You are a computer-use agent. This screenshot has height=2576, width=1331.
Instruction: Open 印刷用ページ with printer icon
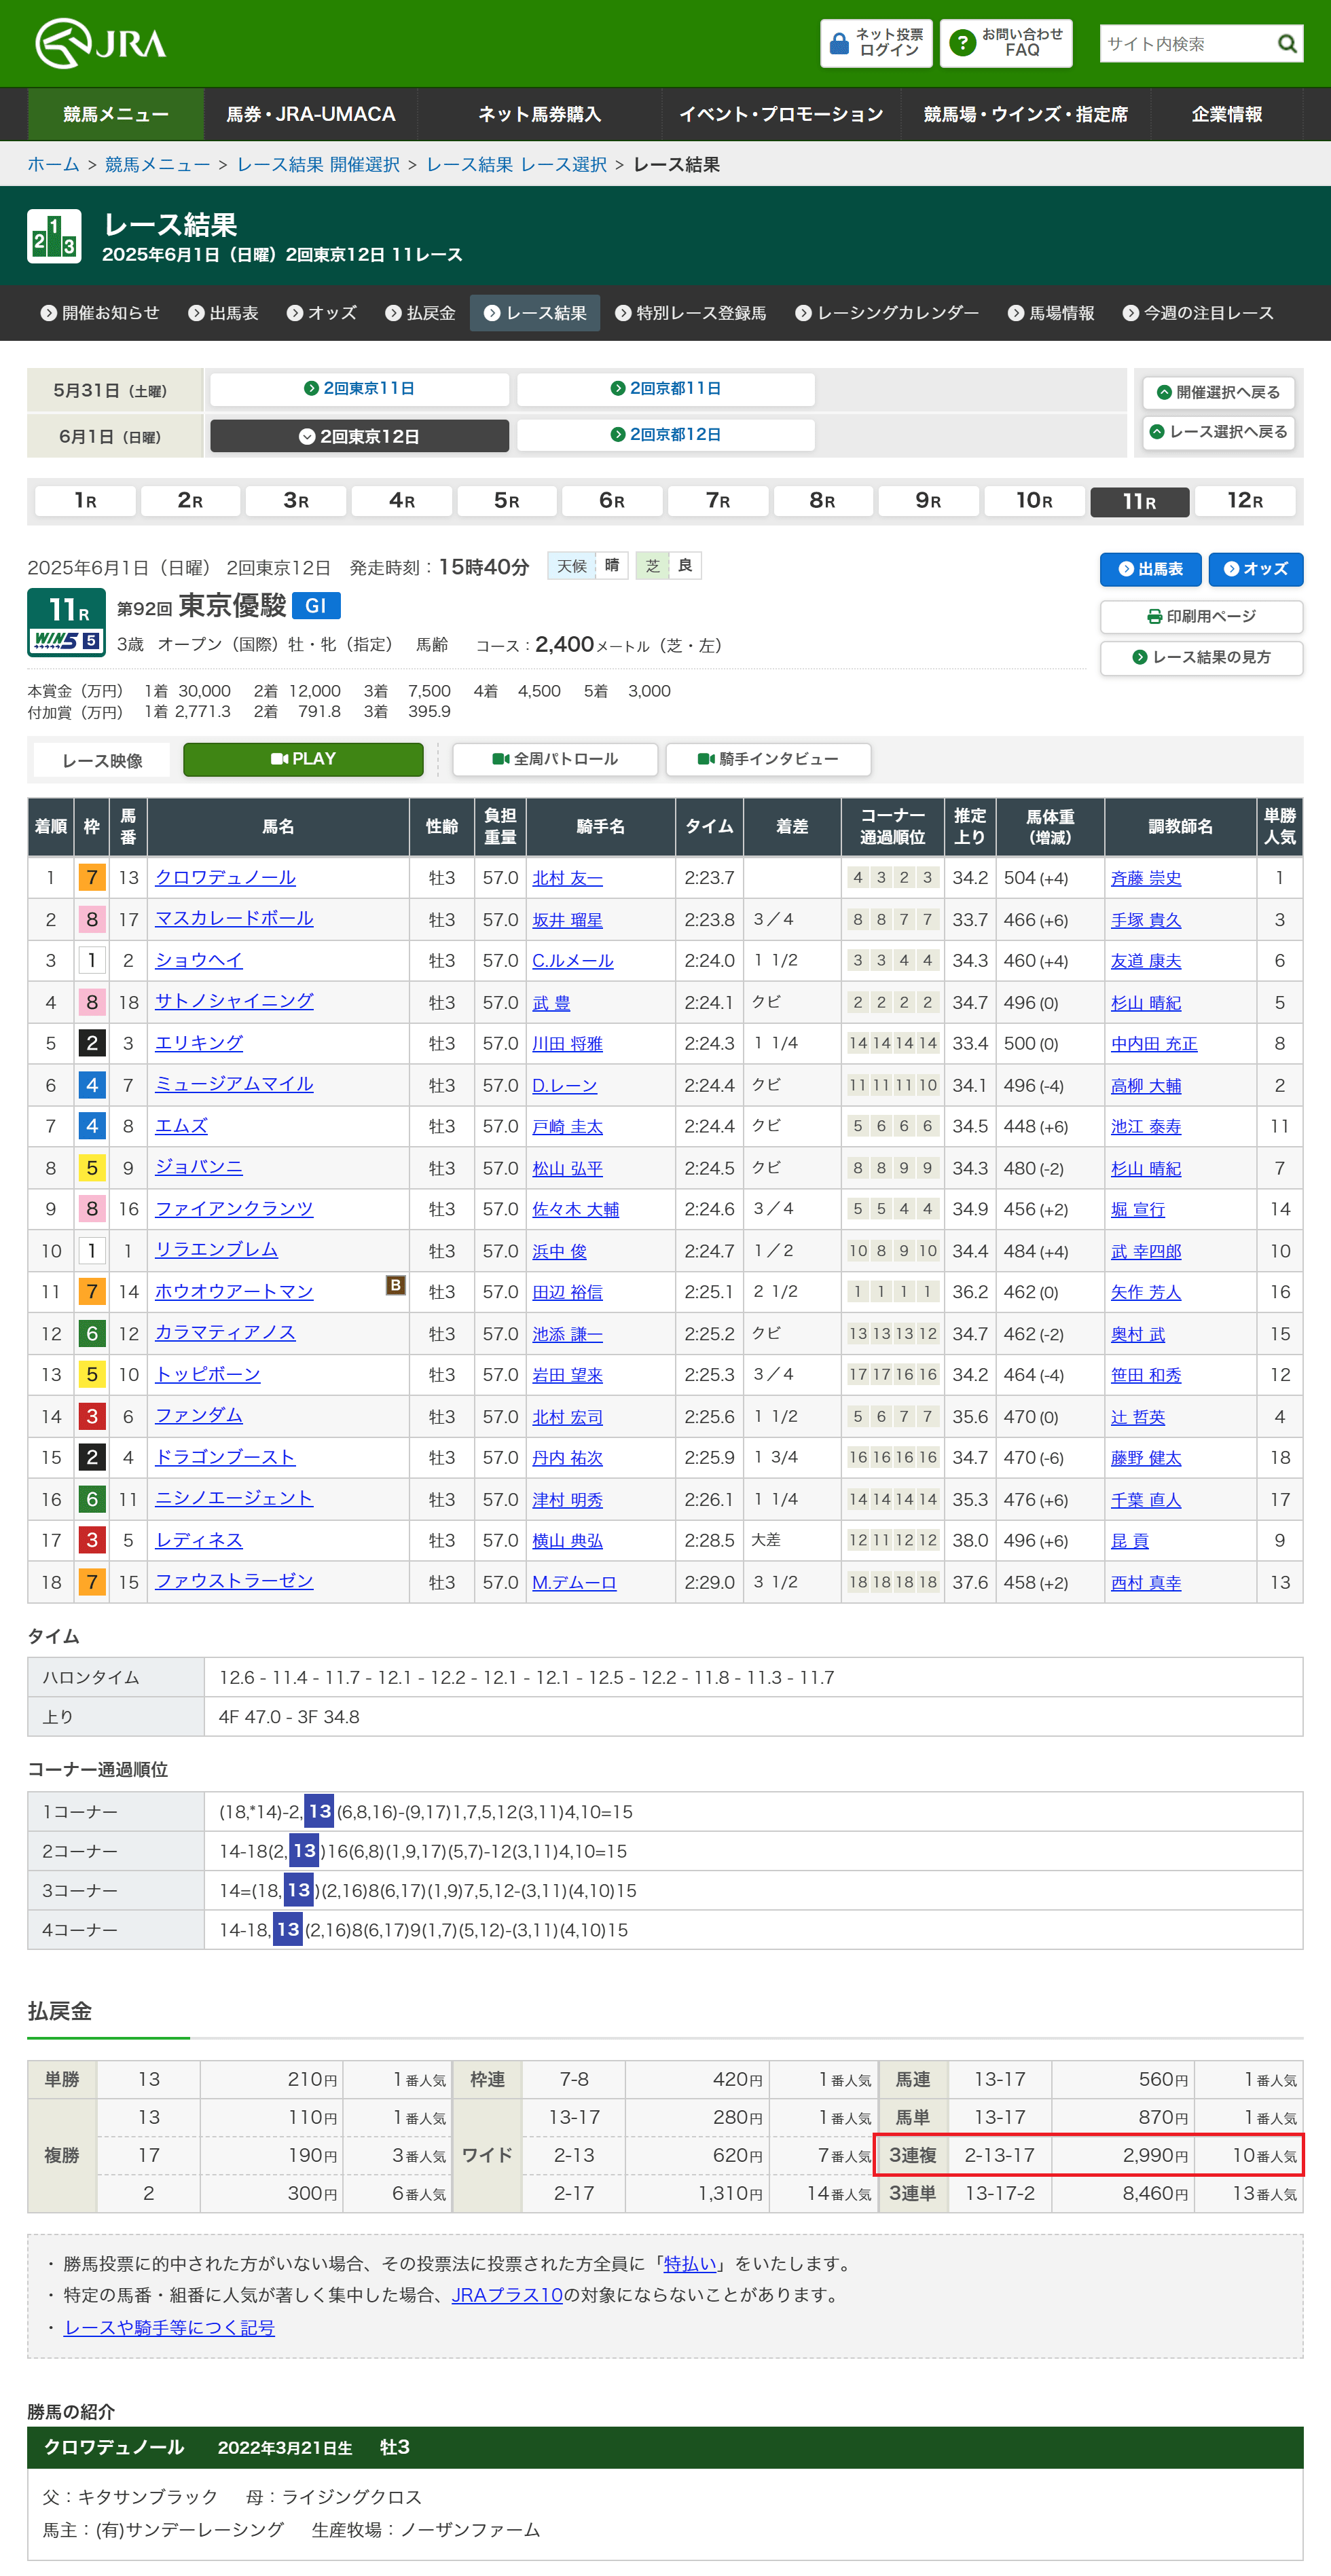point(1201,616)
